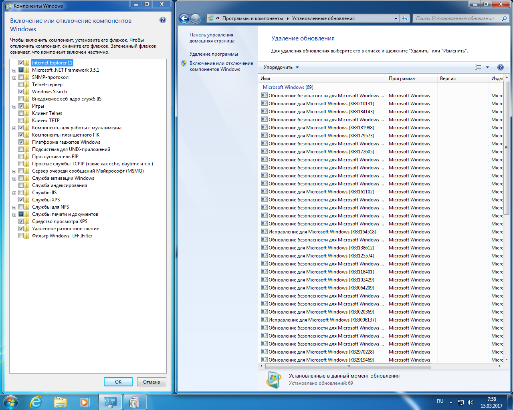The image size is (513, 410).
Task: Uncheck Средство просмотра XPS checkbox
Action: click(x=21, y=221)
